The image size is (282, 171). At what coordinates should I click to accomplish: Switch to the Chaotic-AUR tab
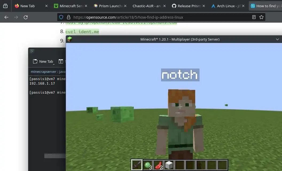click(x=149, y=6)
